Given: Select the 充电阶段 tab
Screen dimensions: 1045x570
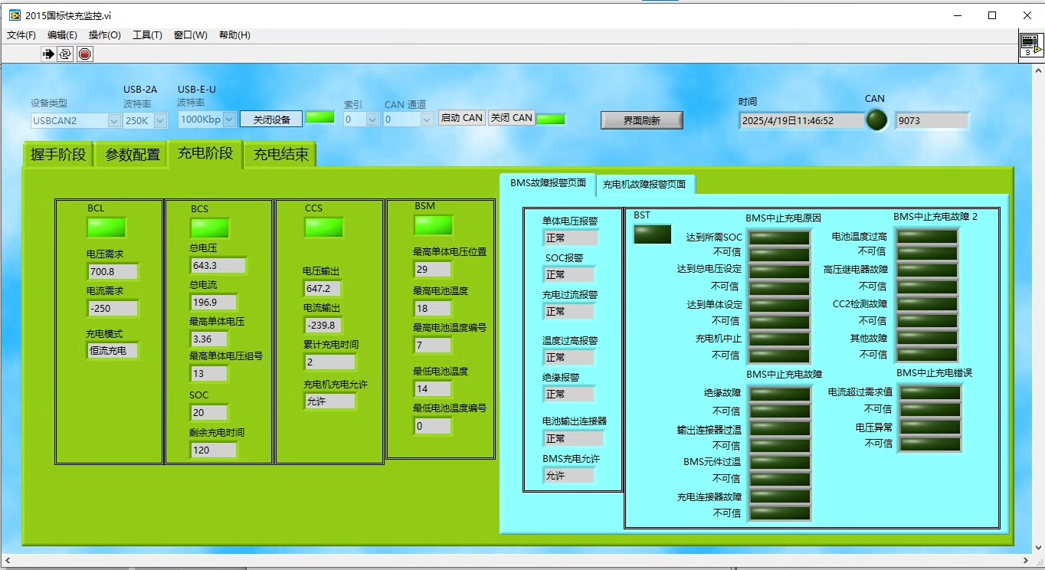Looking at the screenshot, I should coord(205,153).
